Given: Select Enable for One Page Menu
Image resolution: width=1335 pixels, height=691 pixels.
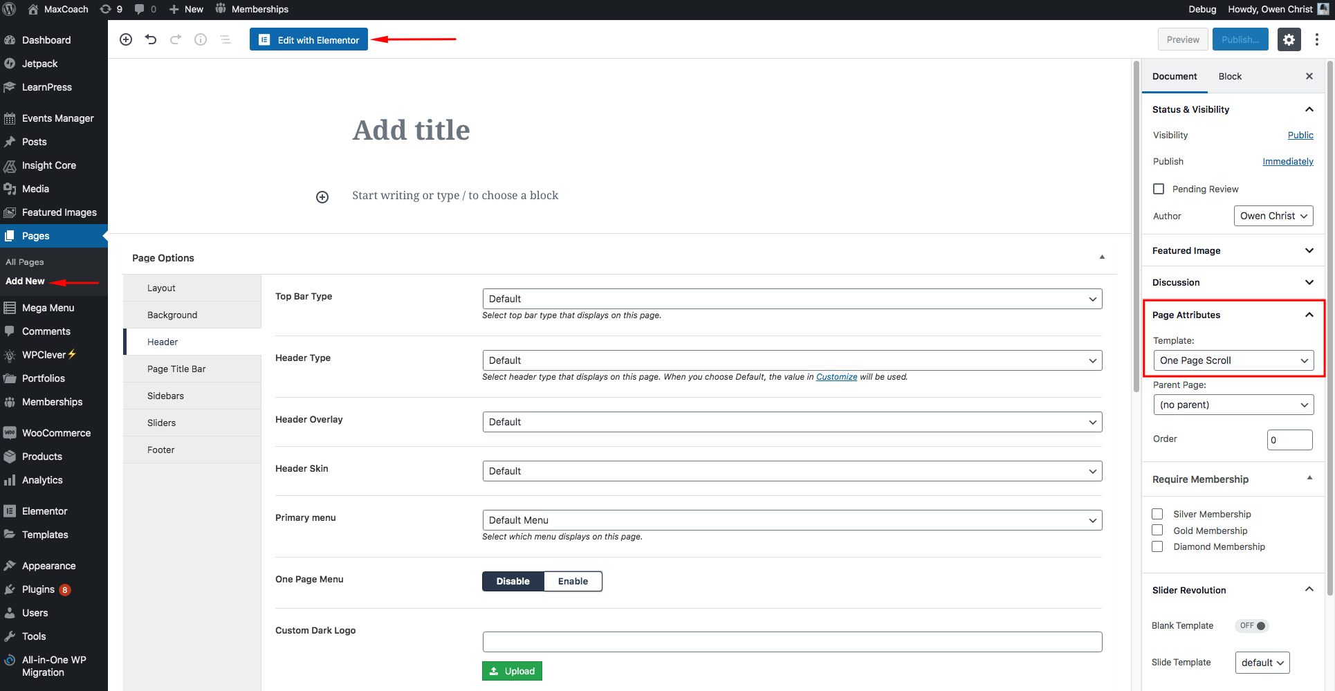Looking at the screenshot, I should [x=573, y=581].
